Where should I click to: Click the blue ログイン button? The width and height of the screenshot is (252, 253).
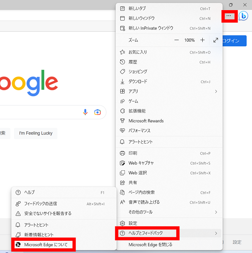click(234, 41)
